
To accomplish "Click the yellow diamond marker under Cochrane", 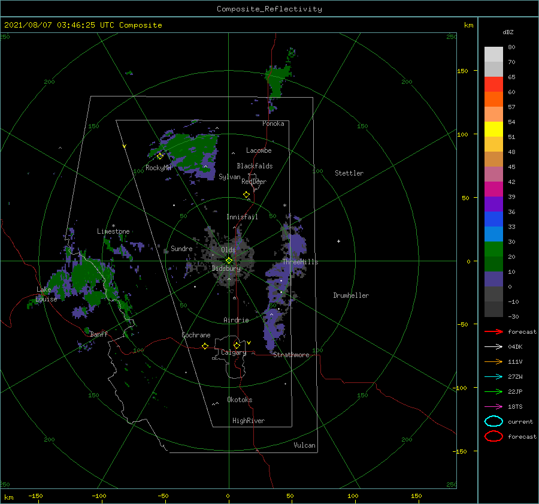I will [205, 346].
